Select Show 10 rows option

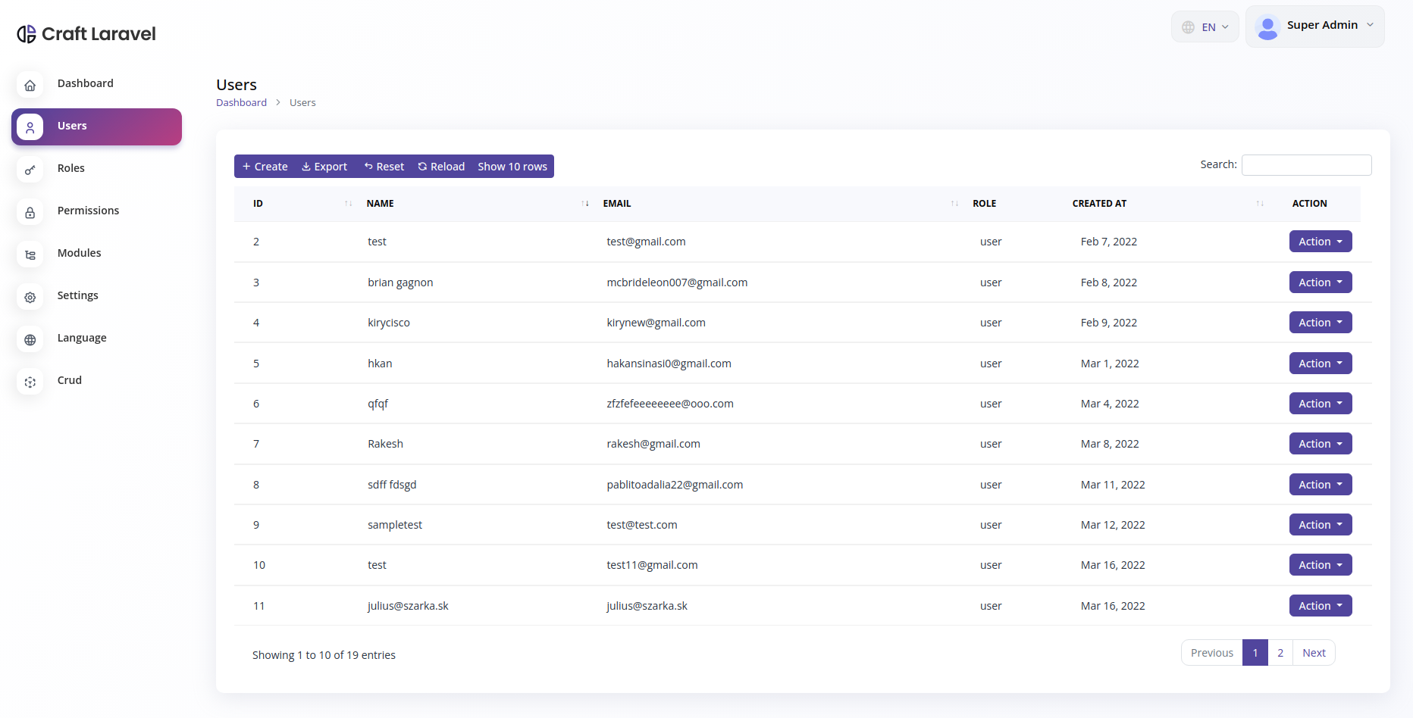(512, 167)
